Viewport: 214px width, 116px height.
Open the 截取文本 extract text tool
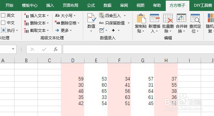click(x=36, y=30)
